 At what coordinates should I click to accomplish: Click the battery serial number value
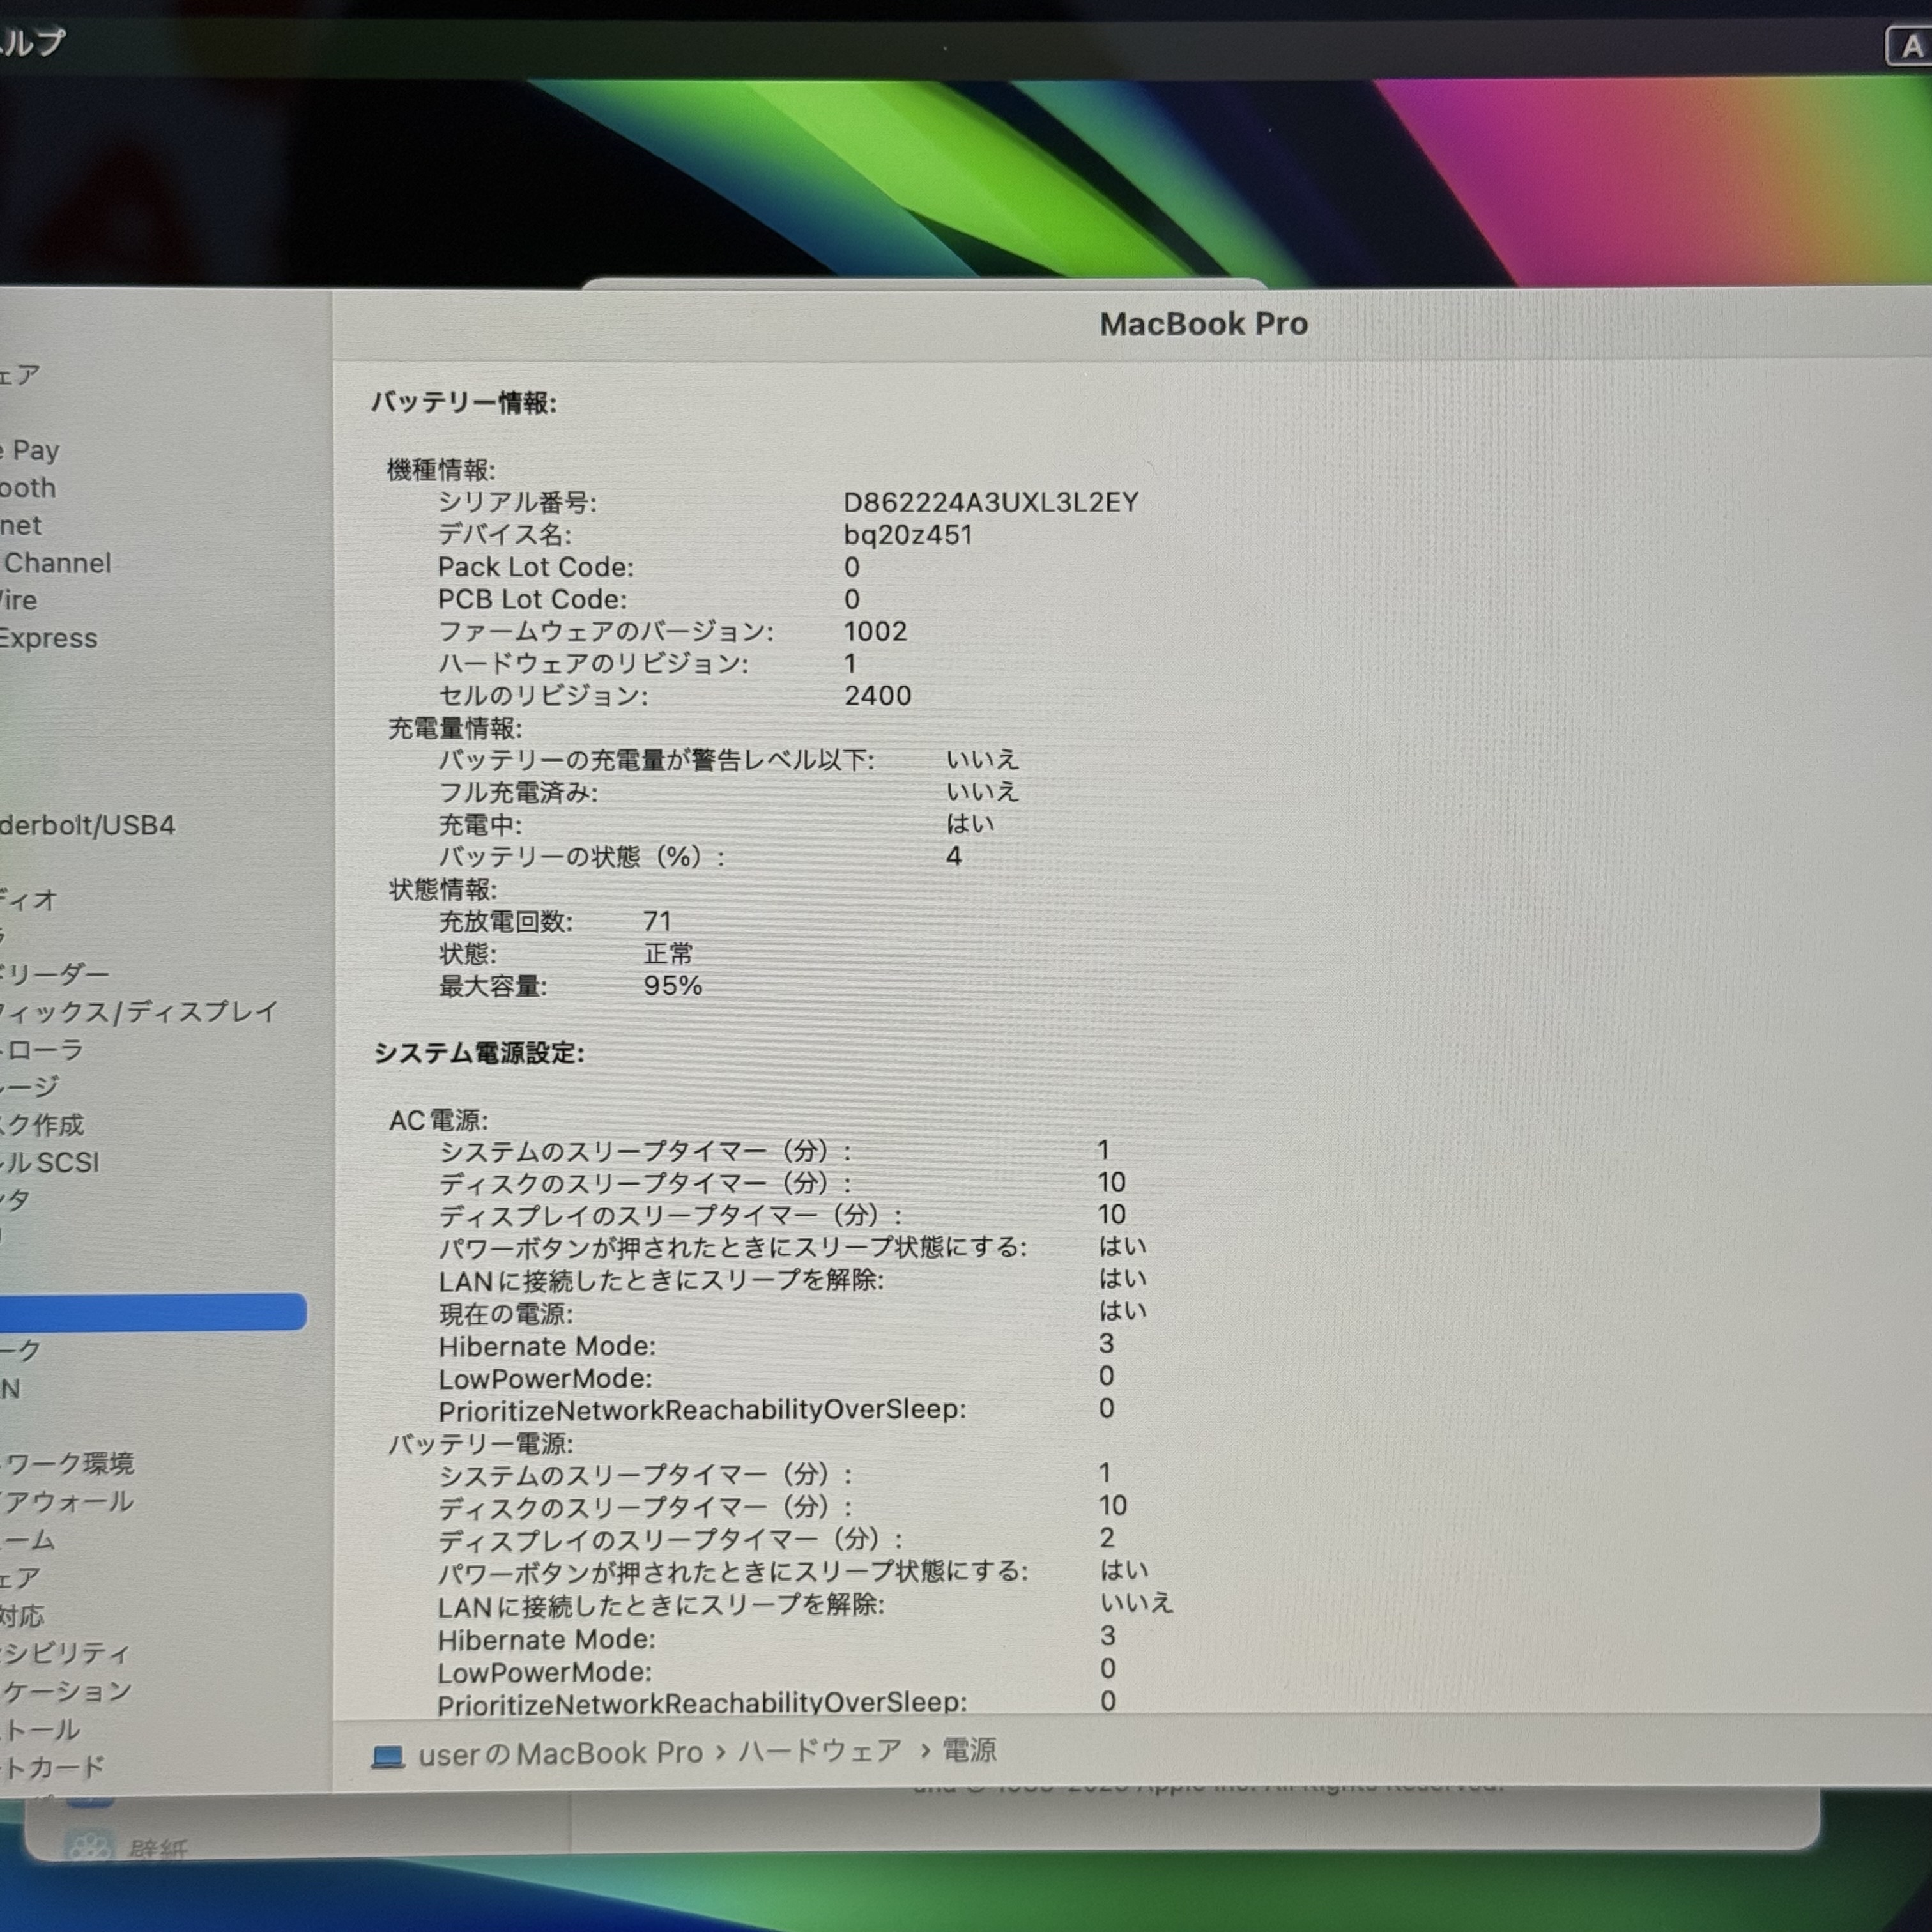(990, 502)
